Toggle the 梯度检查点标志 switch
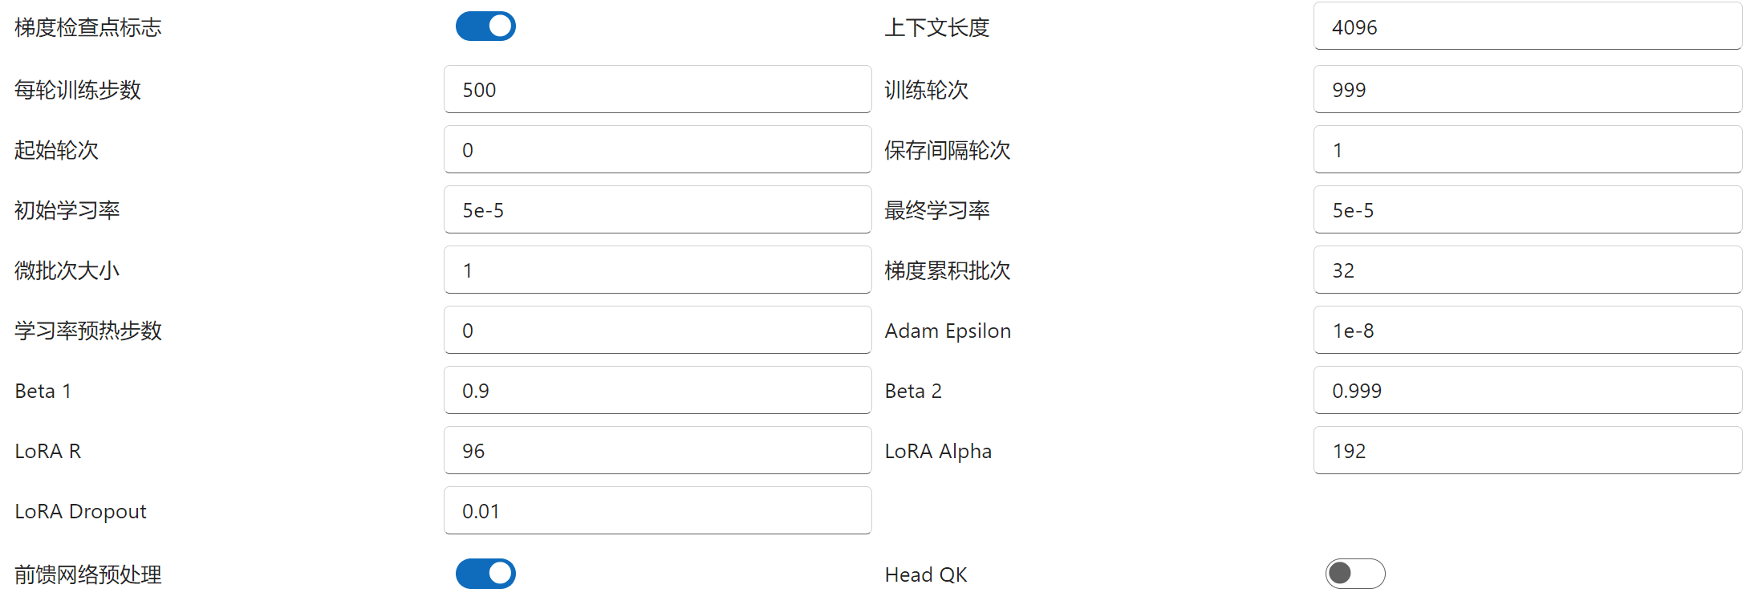1746x613 pixels. click(x=485, y=26)
